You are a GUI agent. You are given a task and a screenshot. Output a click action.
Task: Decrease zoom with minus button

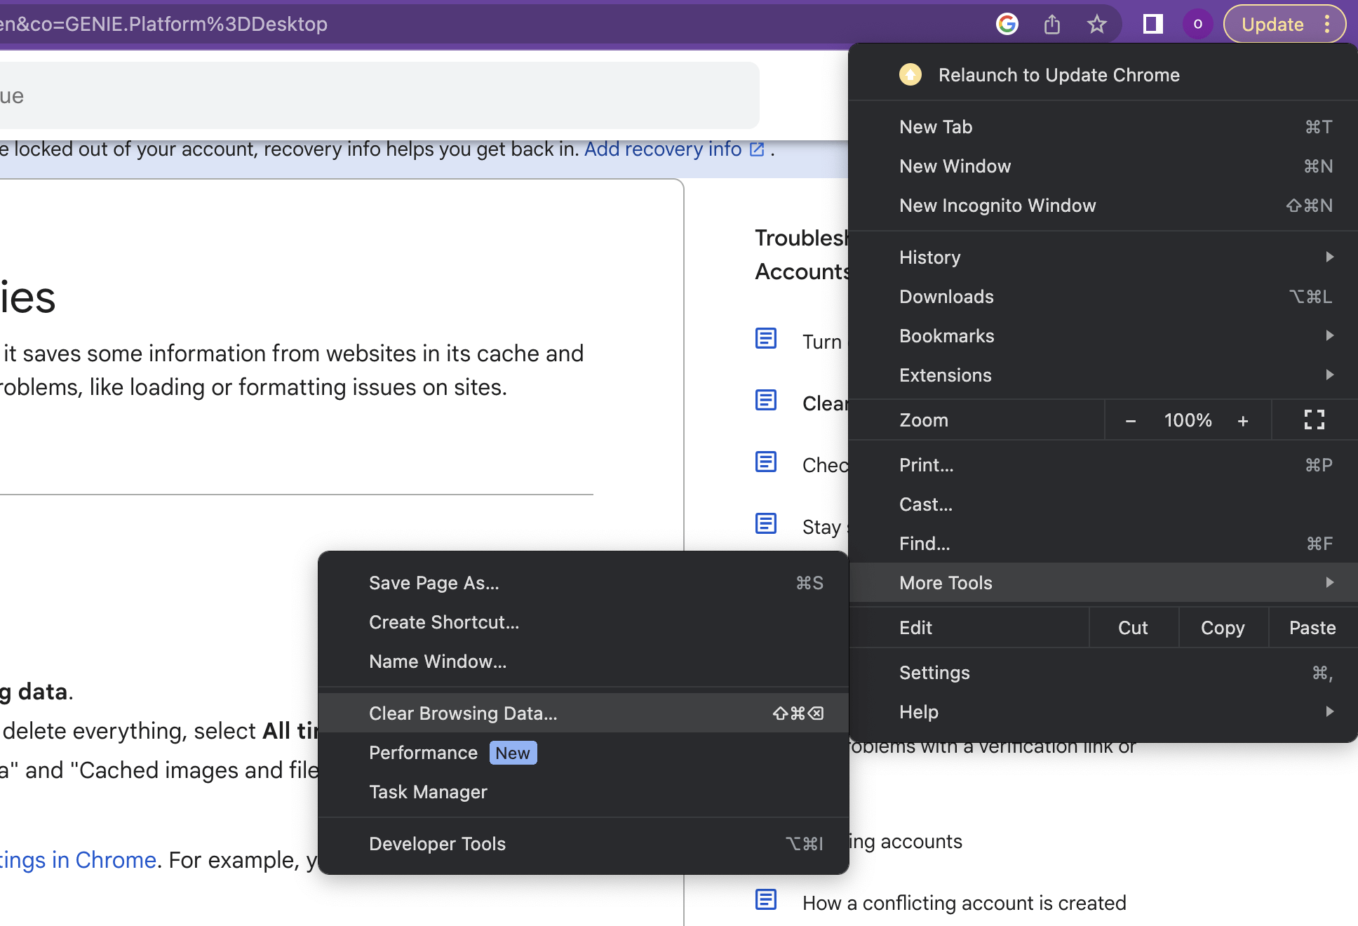click(1130, 421)
